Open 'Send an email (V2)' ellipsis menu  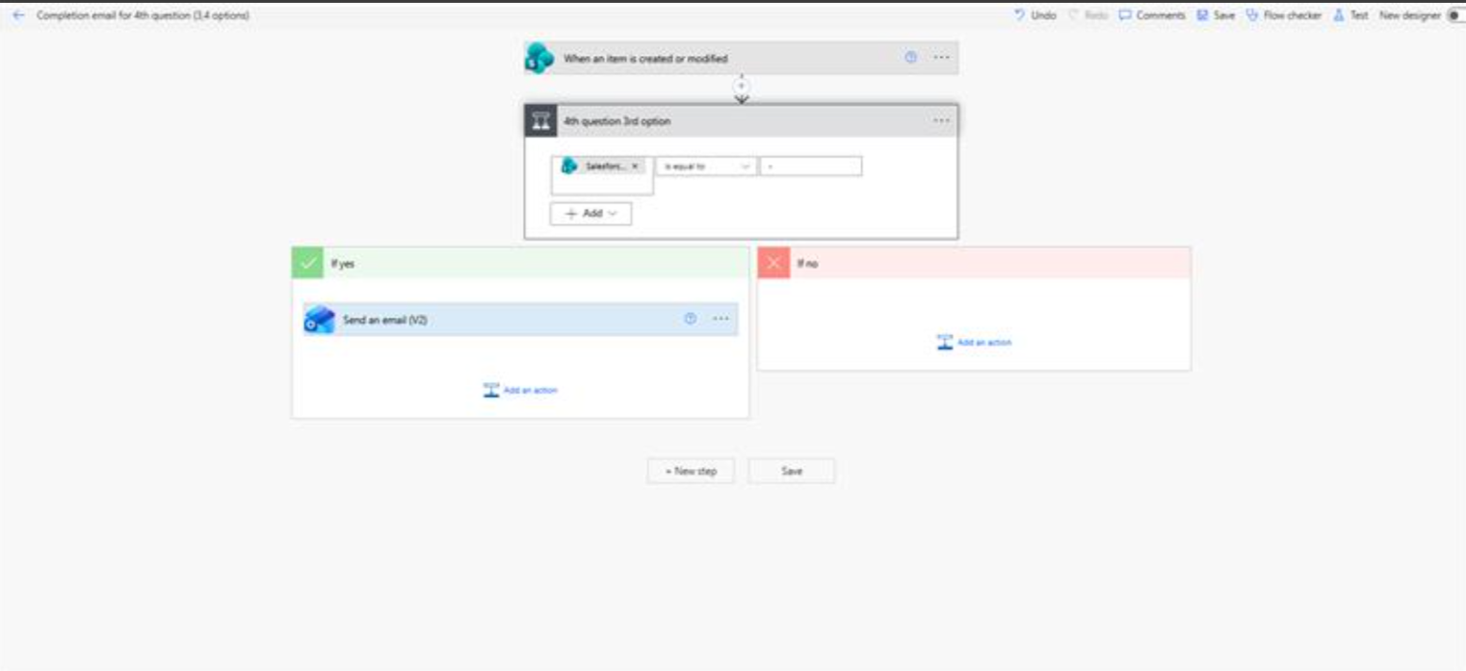[x=720, y=320]
